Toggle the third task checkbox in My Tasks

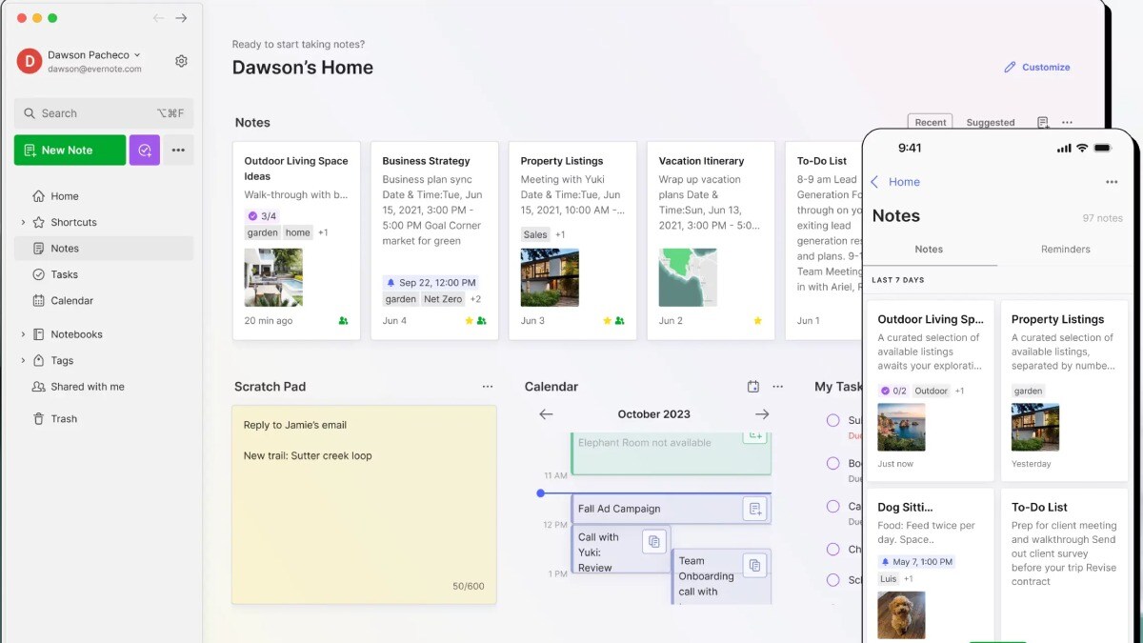coord(832,507)
